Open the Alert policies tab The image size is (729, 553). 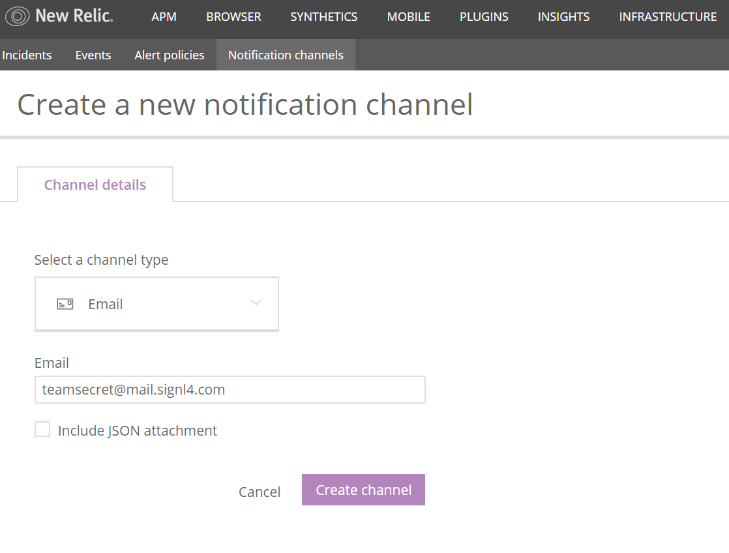(170, 55)
